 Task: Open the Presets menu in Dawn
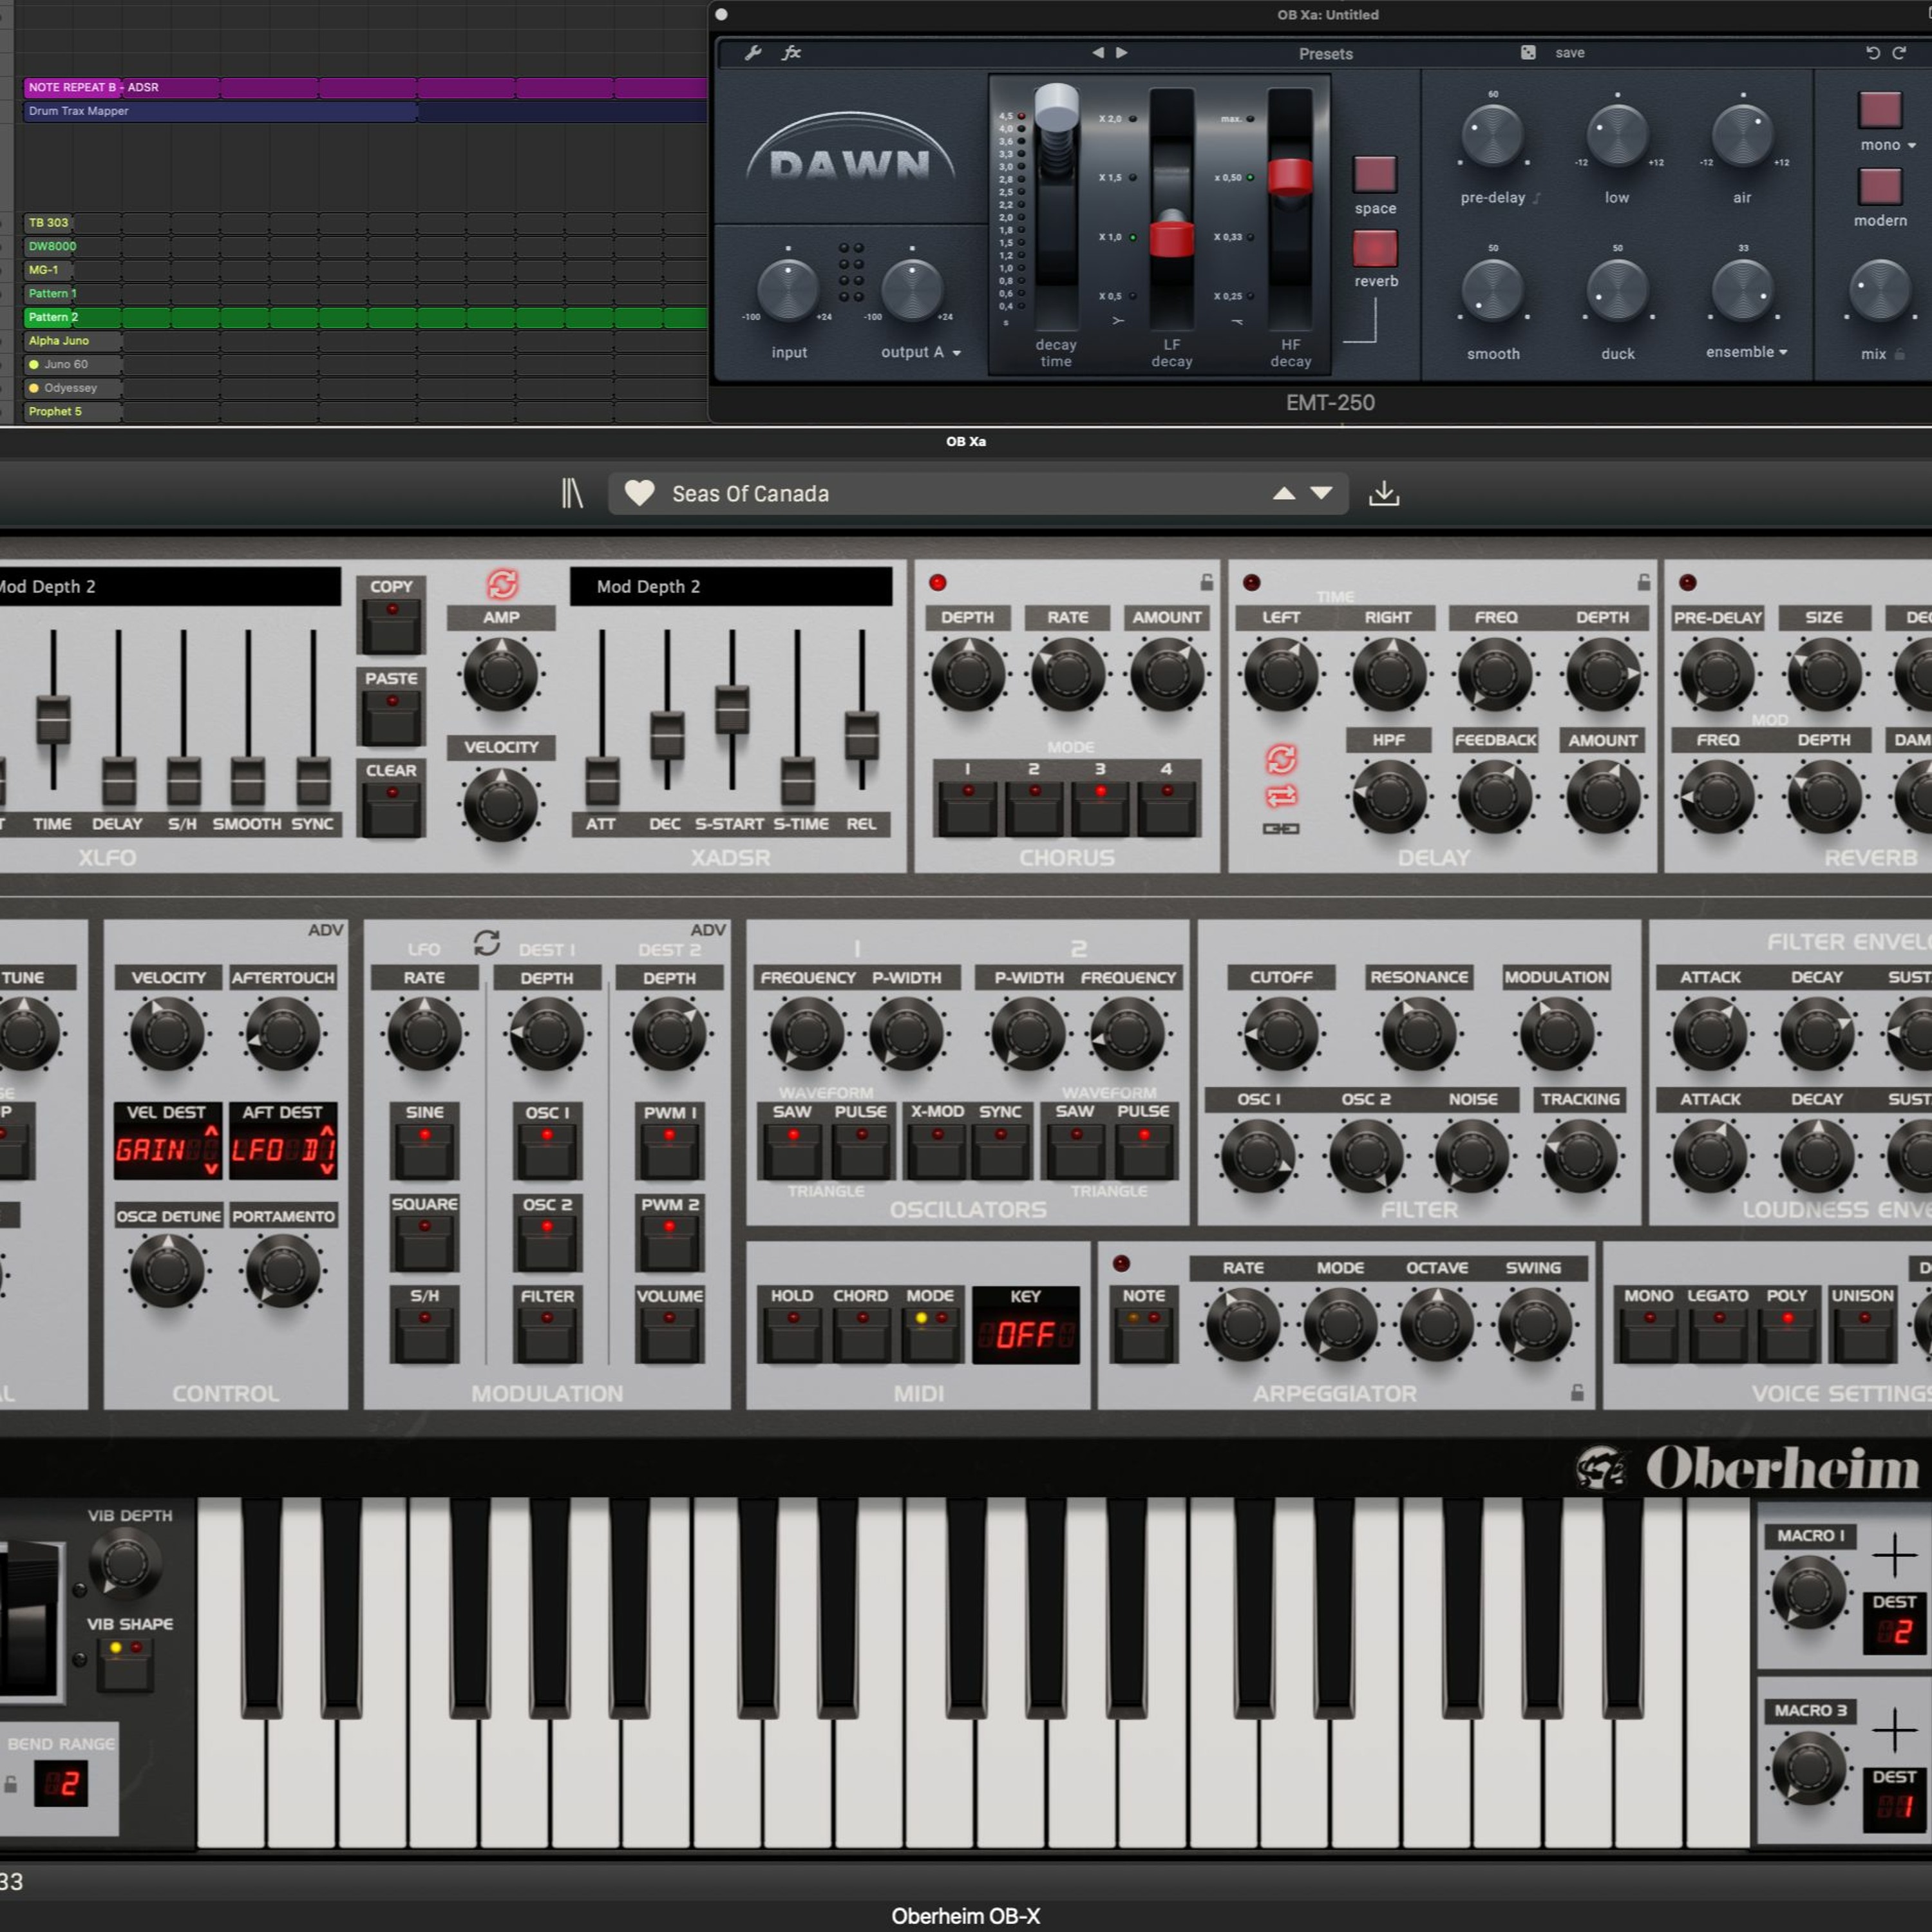coord(1325,54)
